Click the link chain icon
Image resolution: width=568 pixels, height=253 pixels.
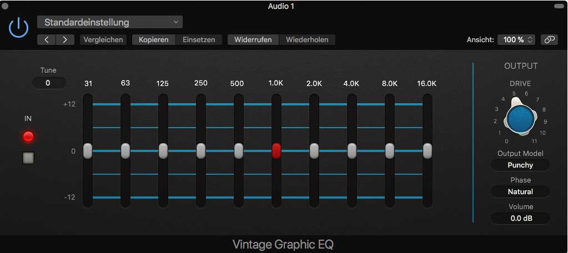549,40
